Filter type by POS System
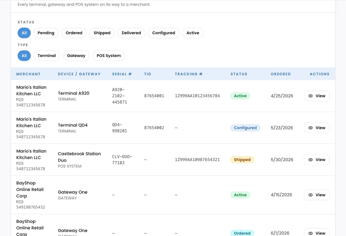This screenshot has width=346, height=236. pos(109,56)
